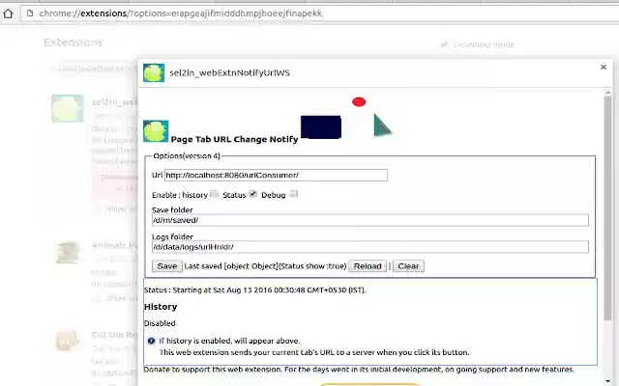Enable the history checkbox

point(215,194)
